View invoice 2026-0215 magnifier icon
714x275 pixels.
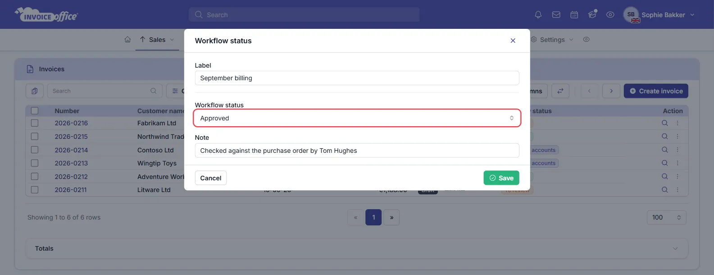pyautogui.click(x=664, y=136)
